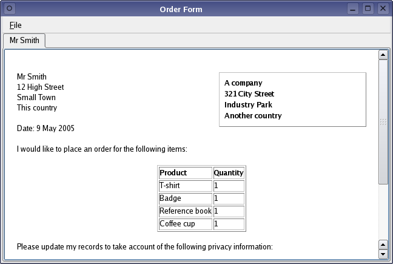Viewport: 393px width, 264px height.
Task: Select the Mr Smith tab
Action: [24, 41]
